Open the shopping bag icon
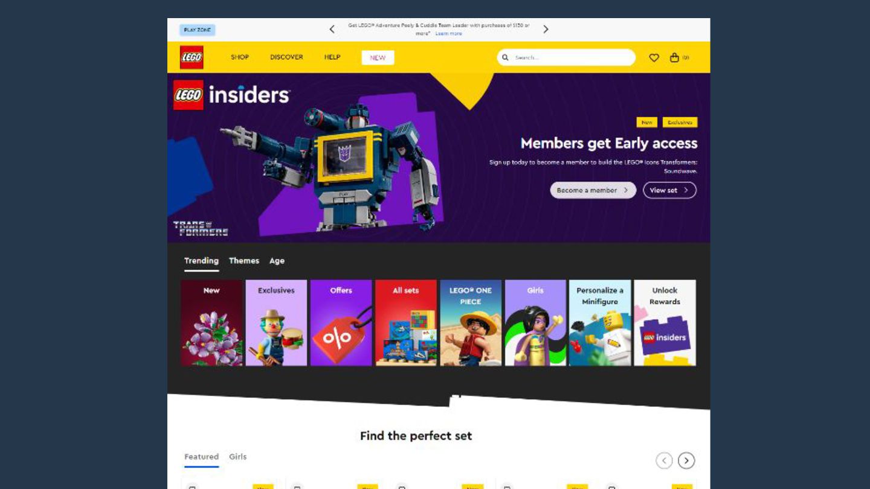Image resolution: width=870 pixels, height=489 pixels. pos(674,57)
